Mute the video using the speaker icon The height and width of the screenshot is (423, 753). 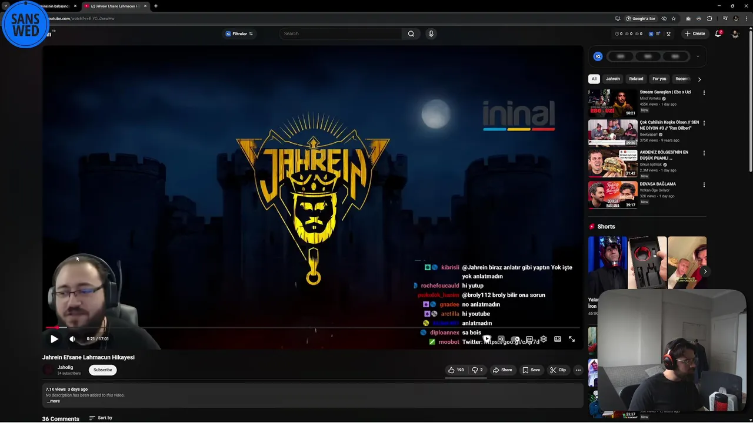(x=72, y=339)
